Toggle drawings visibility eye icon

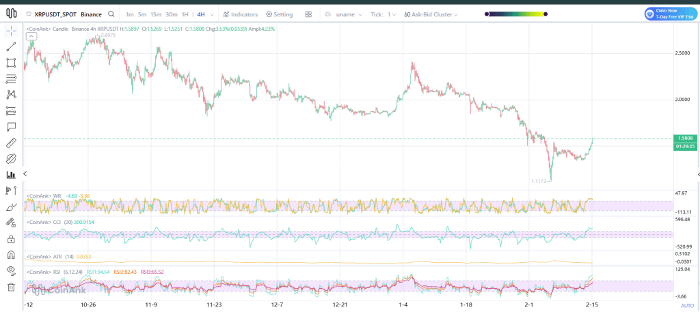pos(11,270)
